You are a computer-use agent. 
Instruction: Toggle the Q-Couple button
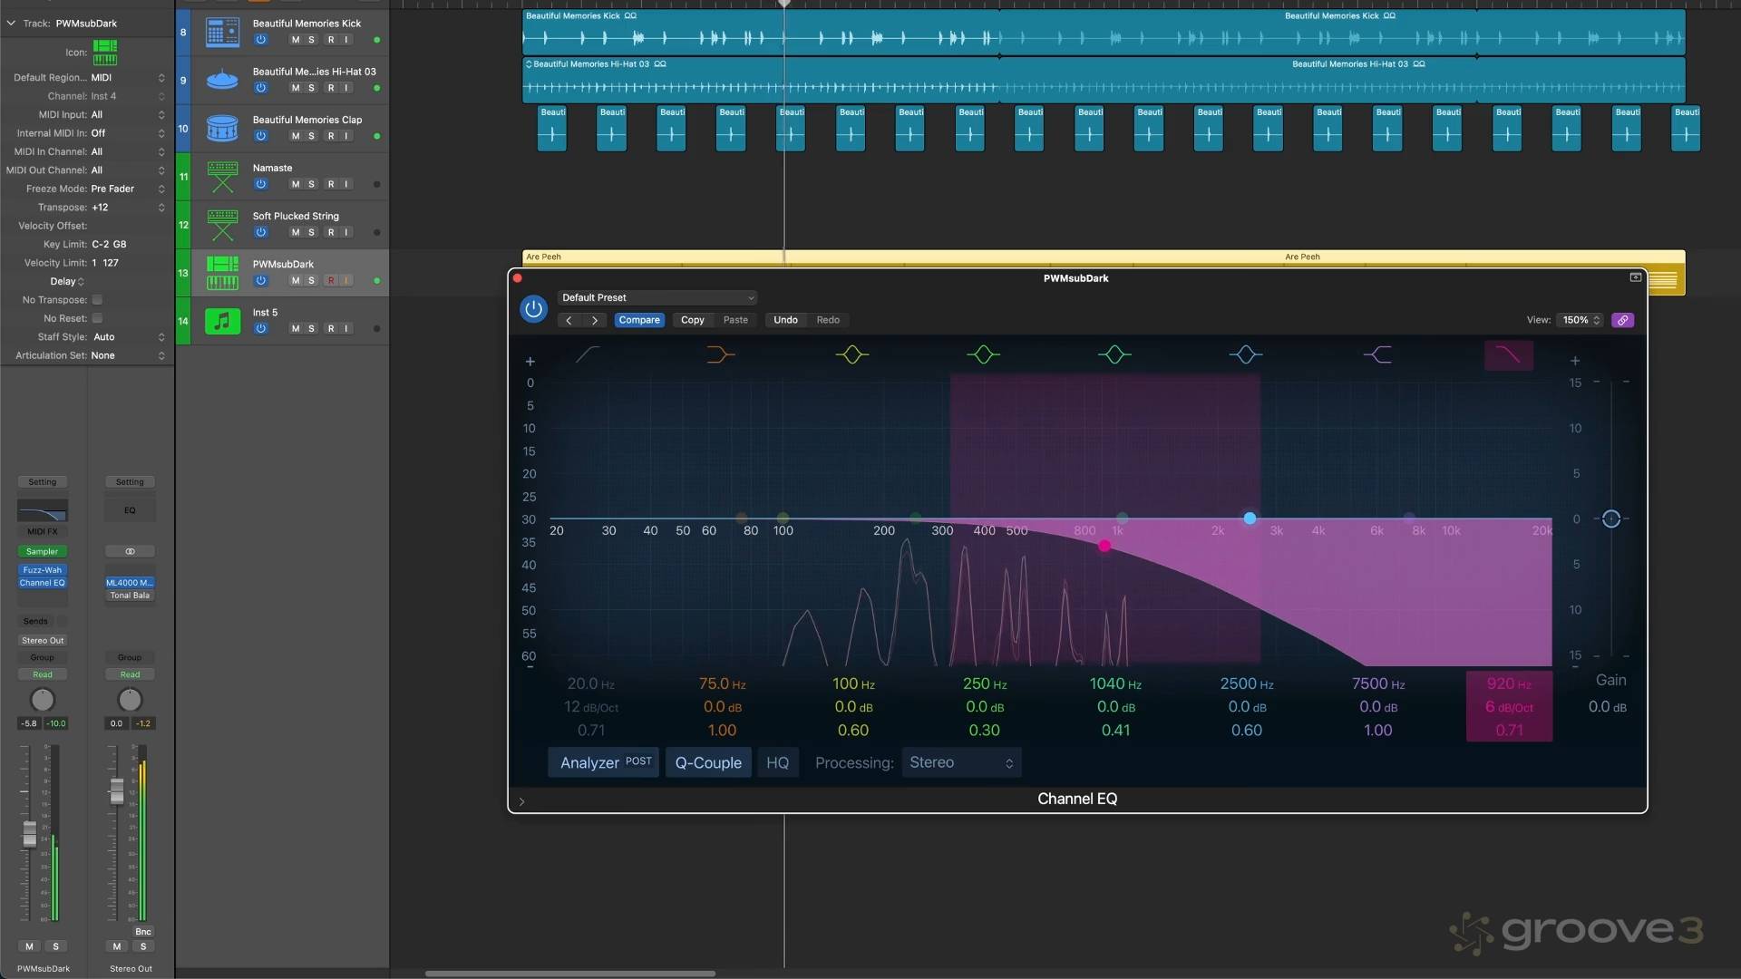pos(707,762)
